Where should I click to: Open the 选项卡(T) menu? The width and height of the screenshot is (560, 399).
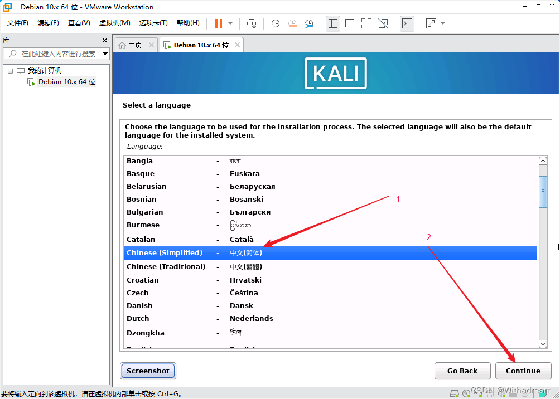[x=153, y=23]
